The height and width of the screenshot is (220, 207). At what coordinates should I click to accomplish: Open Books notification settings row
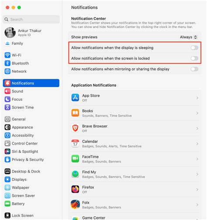[135, 113]
